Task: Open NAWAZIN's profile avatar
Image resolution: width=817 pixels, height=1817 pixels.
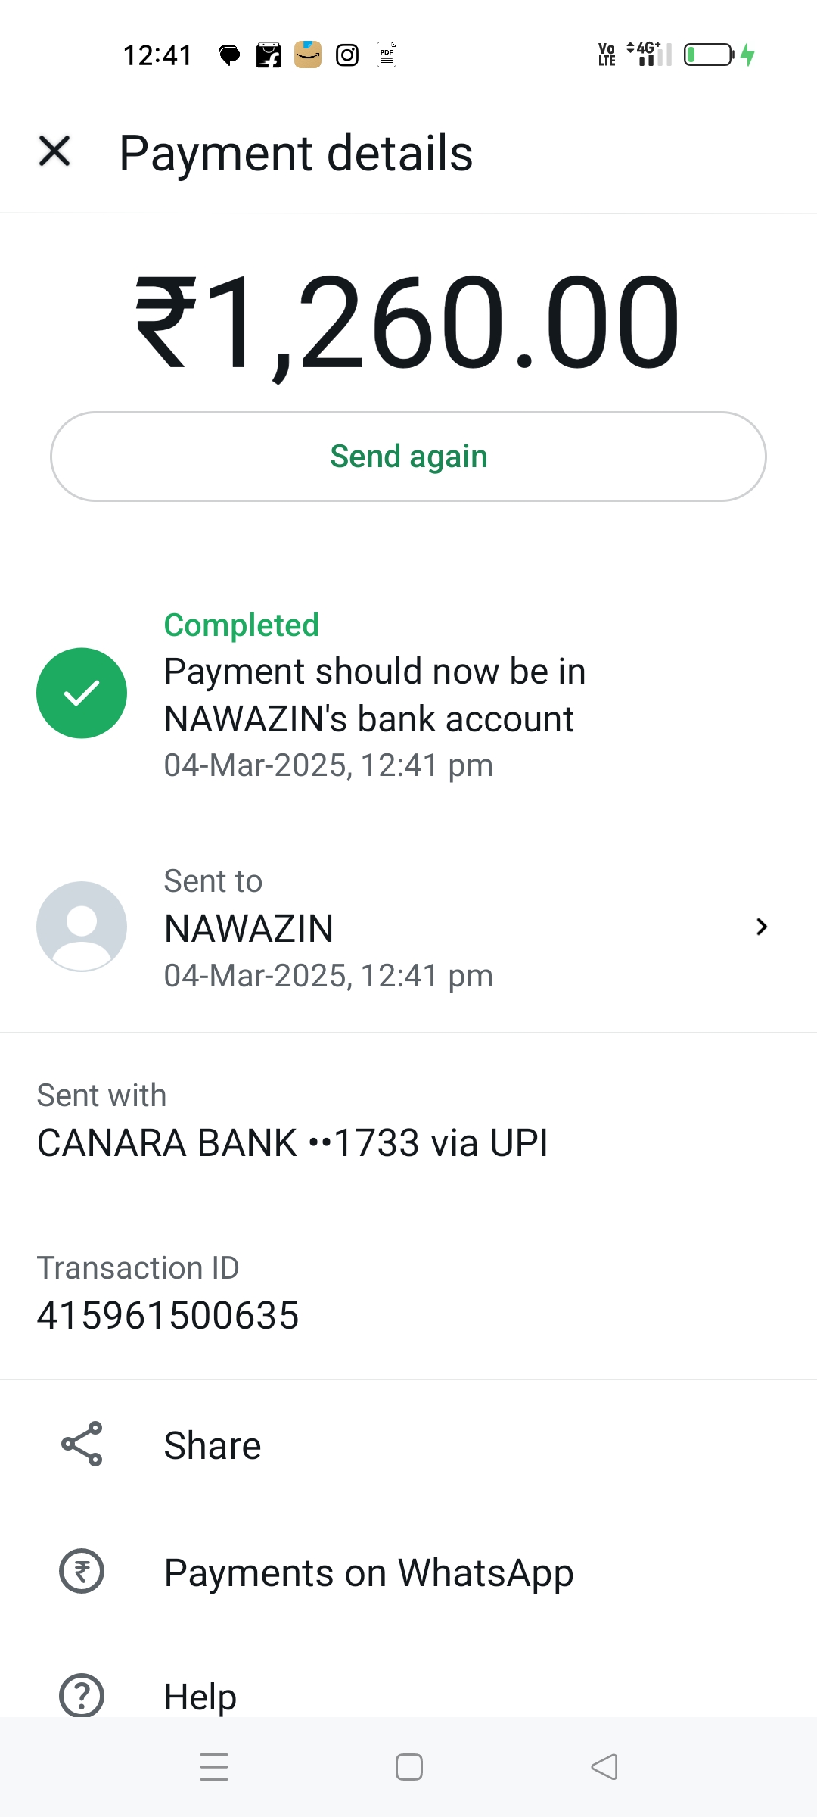Action: [x=82, y=926]
